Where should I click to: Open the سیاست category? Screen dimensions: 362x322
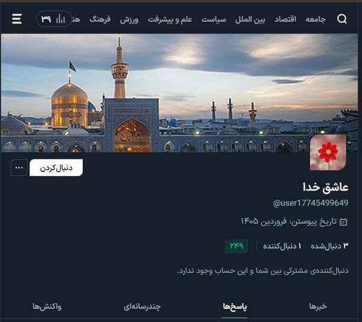point(214,19)
